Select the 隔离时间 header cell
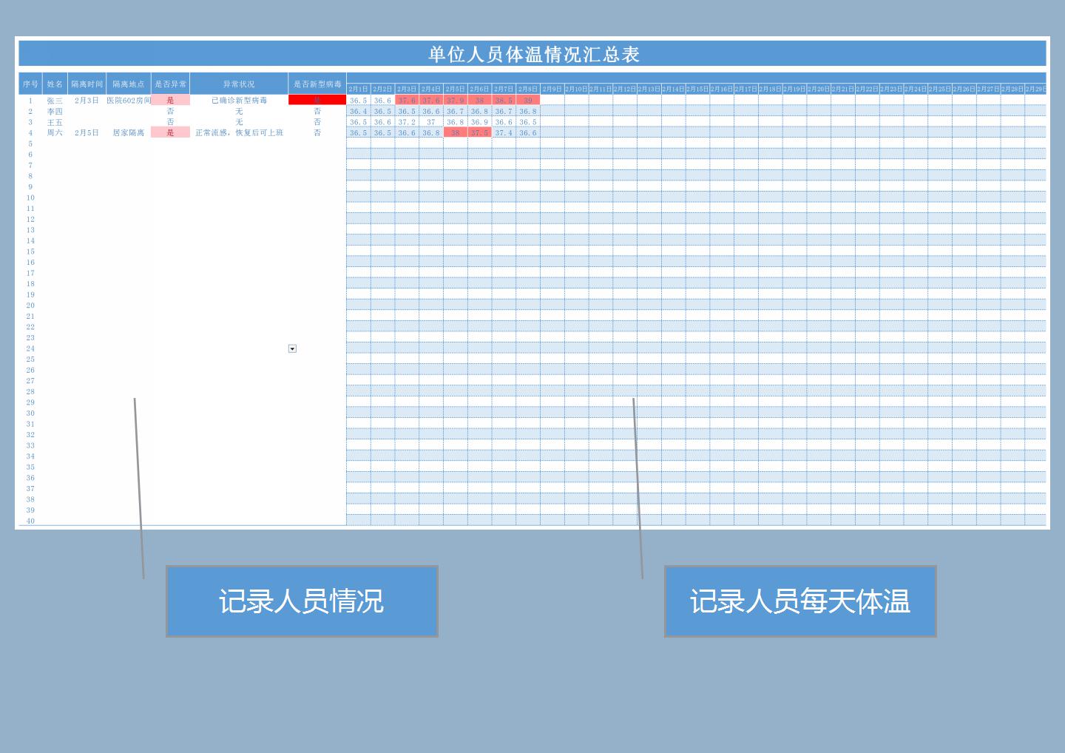Image resolution: width=1065 pixels, height=753 pixels. (87, 84)
